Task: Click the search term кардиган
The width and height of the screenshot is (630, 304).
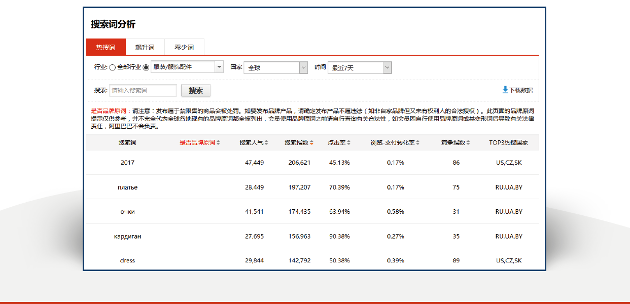Action: pos(128,237)
